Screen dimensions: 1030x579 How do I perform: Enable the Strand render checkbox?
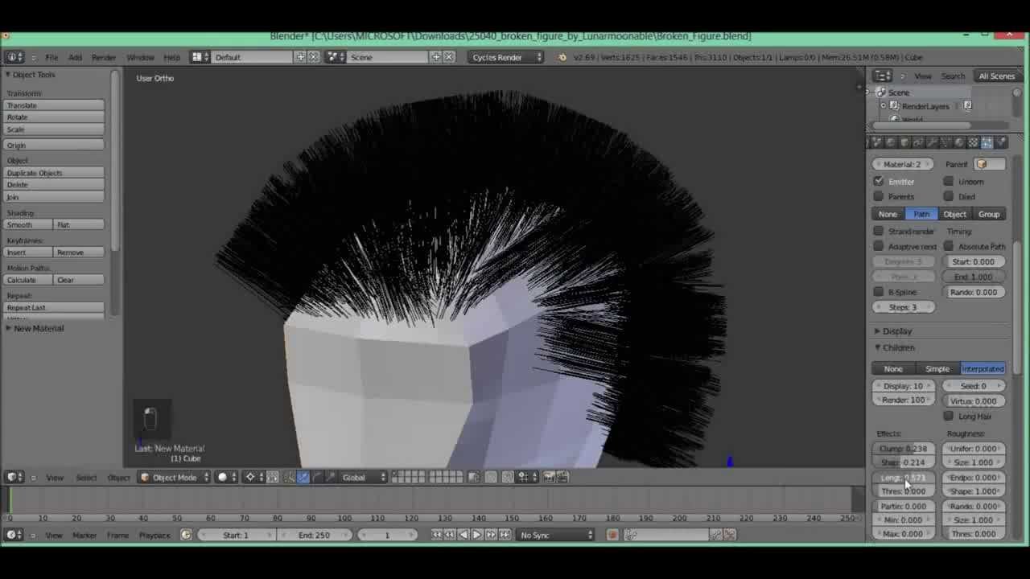(x=879, y=231)
